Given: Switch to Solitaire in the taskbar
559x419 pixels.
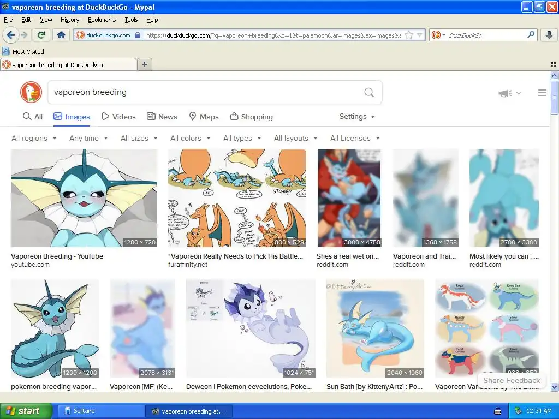Looking at the screenshot, I should pos(100,411).
